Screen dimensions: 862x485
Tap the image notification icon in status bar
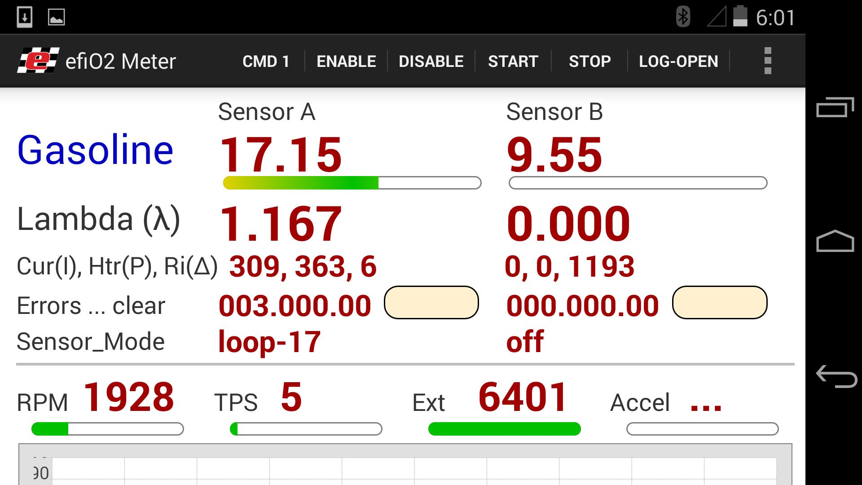[x=57, y=17]
